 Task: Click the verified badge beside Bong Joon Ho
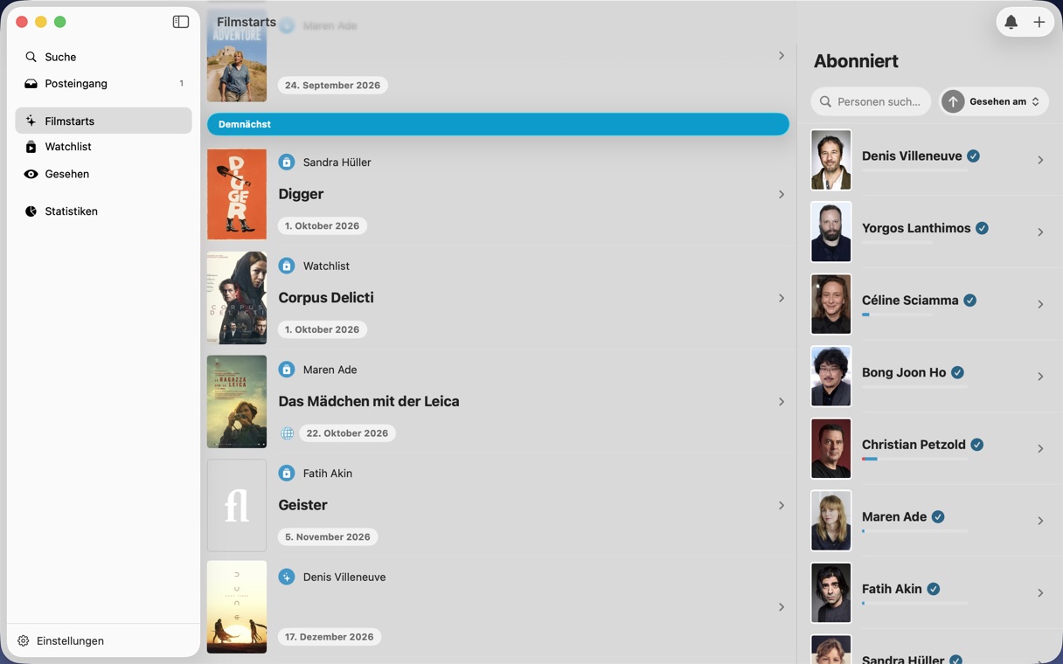click(957, 372)
